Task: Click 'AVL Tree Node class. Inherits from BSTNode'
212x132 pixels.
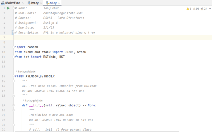Action: [59, 86]
